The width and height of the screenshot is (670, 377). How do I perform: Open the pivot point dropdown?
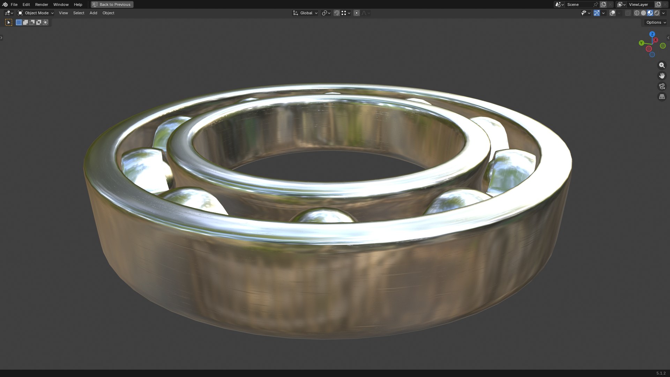point(326,13)
